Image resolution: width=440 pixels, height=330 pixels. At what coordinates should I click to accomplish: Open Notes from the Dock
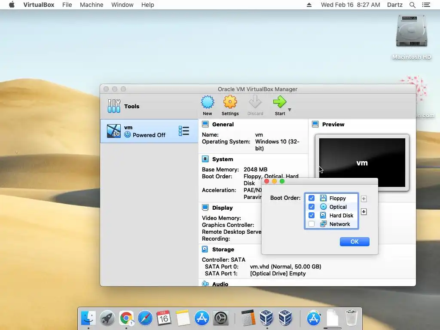coord(183,318)
